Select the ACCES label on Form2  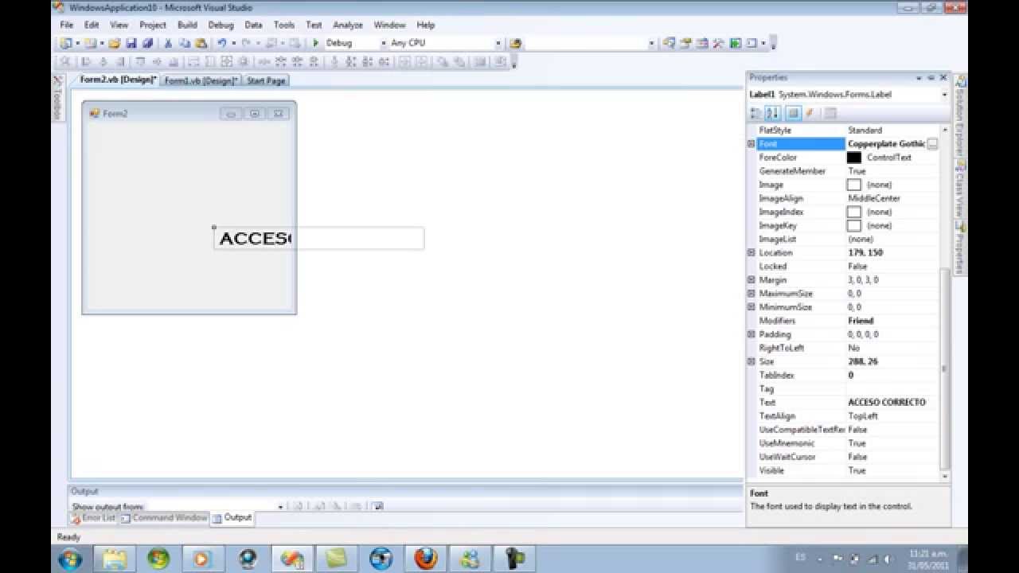(255, 239)
